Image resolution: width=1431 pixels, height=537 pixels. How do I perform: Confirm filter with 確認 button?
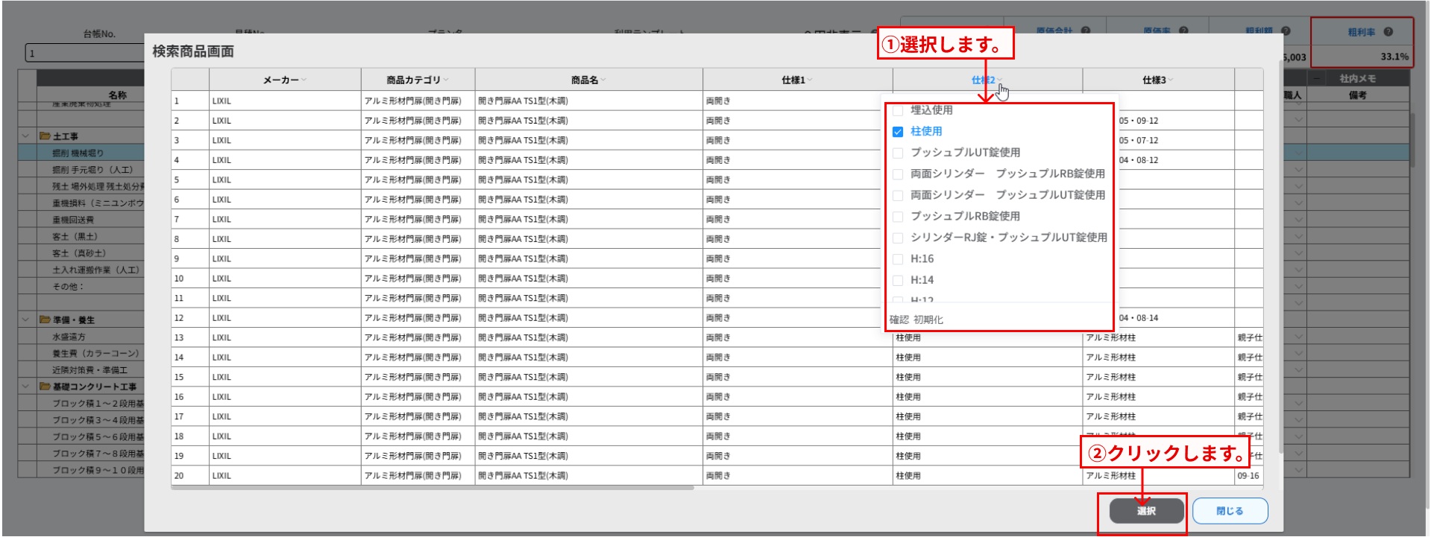[x=899, y=320]
